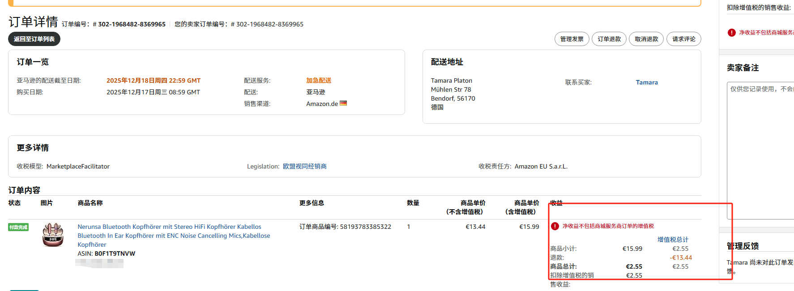The width and height of the screenshot is (794, 291).
Task: Click the 返回至订单列表 button
Action: pos(34,39)
